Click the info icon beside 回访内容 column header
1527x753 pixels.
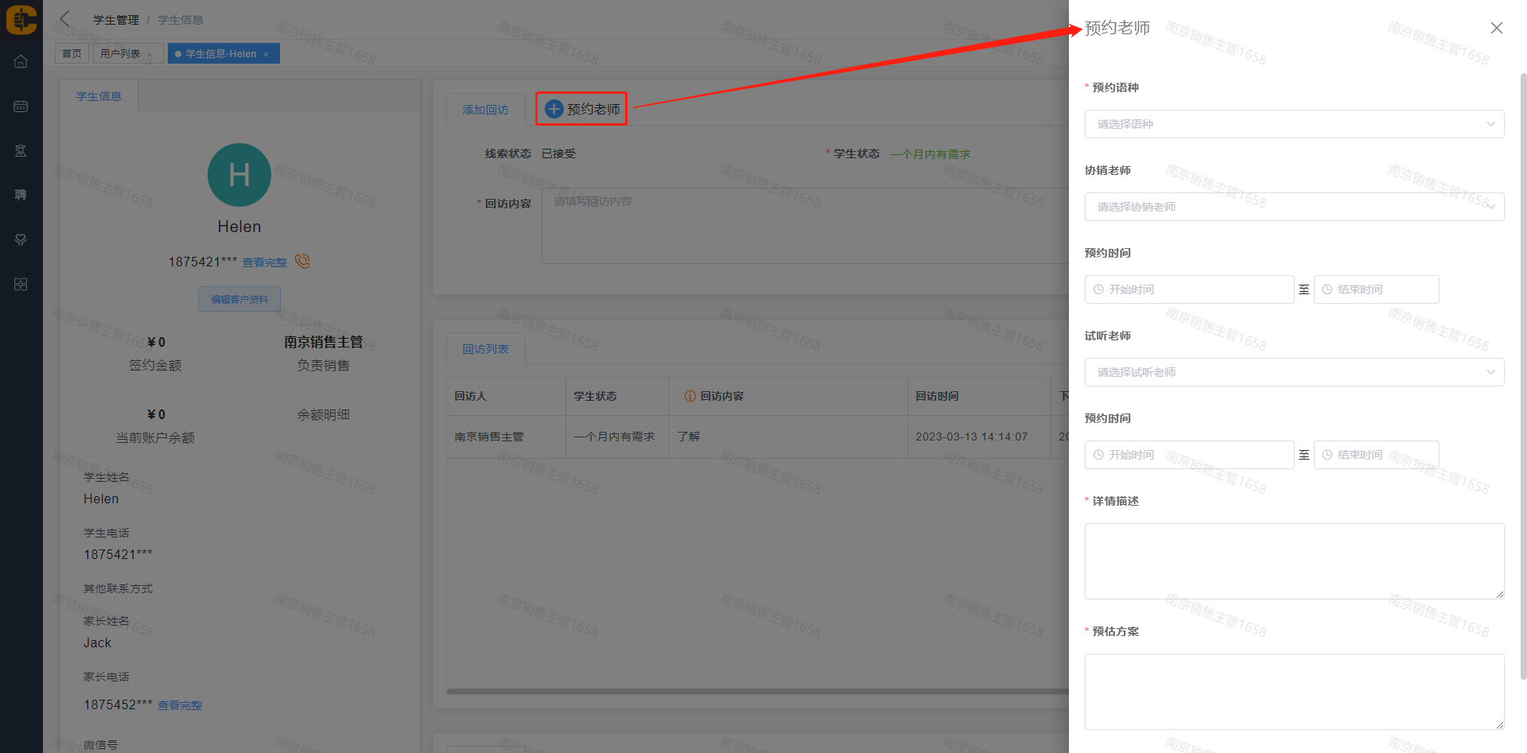tap(690, 396)
